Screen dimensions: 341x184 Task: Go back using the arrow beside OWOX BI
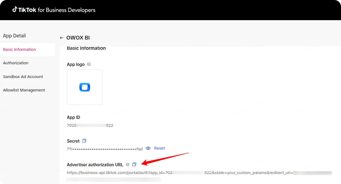click(62, 38)
